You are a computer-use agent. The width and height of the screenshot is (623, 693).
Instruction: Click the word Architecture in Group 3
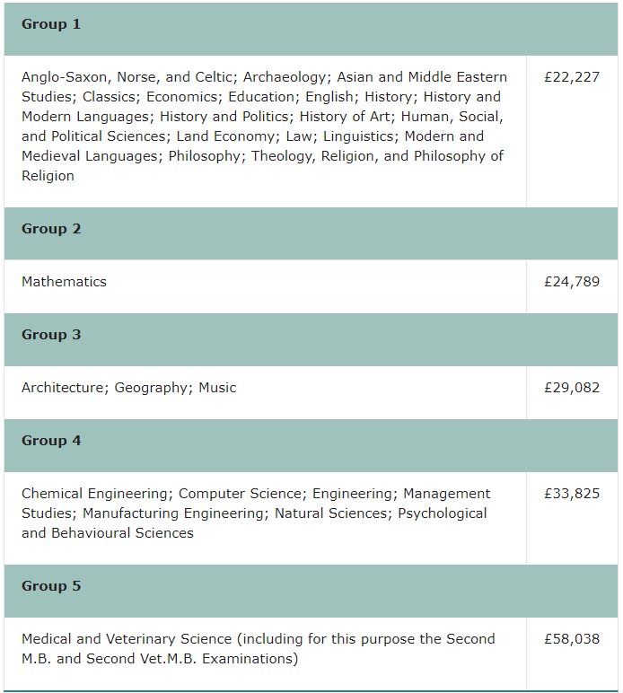pyautogui.click(x=63, y=388)
